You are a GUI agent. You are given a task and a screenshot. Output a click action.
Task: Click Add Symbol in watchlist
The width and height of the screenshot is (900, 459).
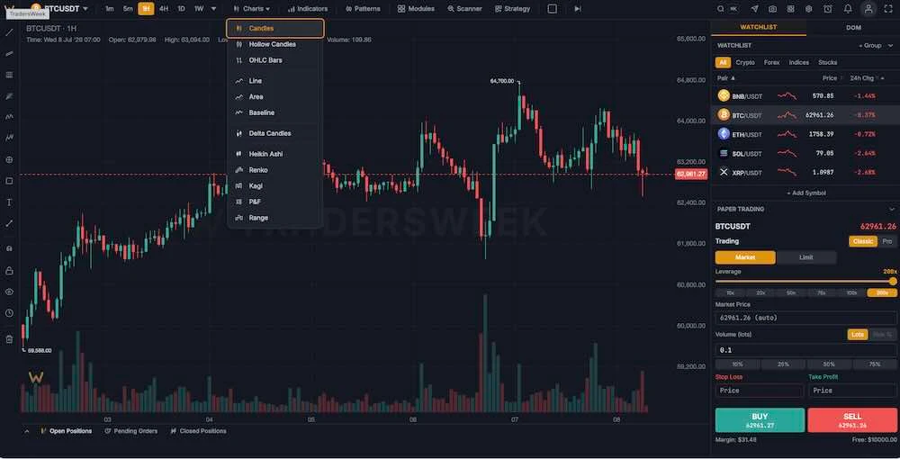coord(805,193)
